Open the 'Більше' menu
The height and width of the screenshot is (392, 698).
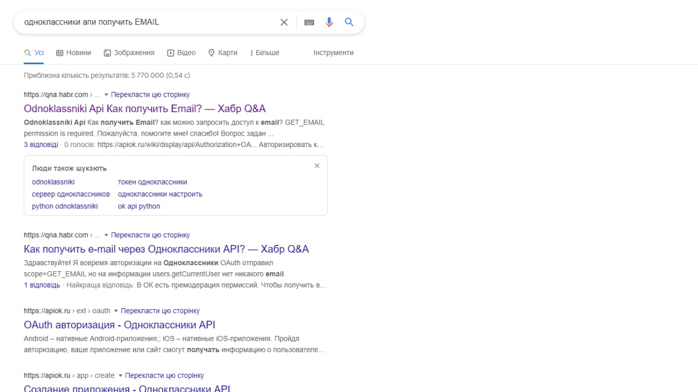[x=264, y=53]
